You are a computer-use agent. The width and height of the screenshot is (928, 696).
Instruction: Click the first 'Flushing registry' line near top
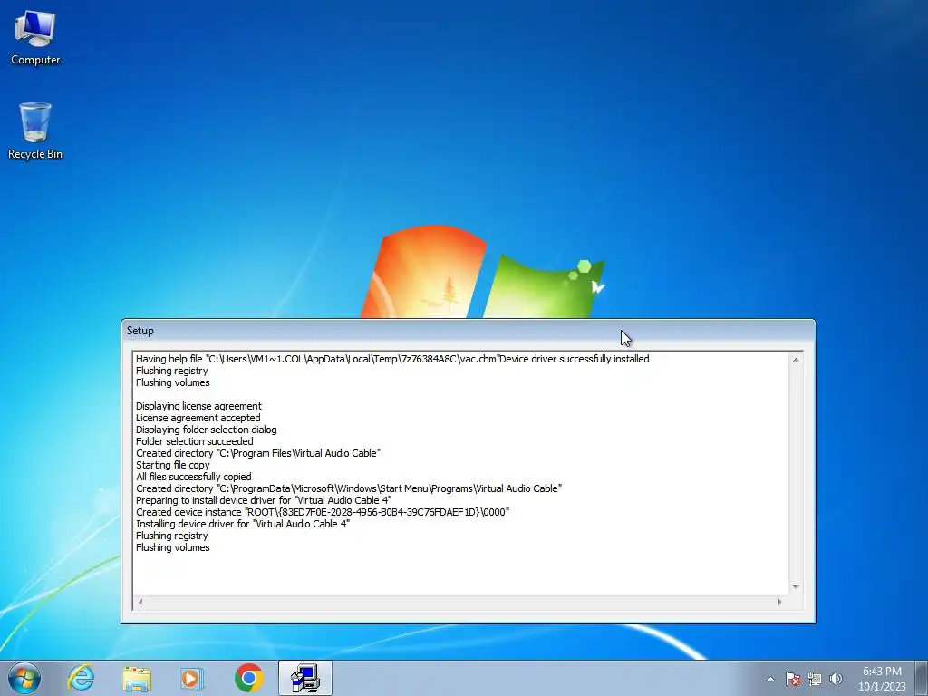pos(172,371)
